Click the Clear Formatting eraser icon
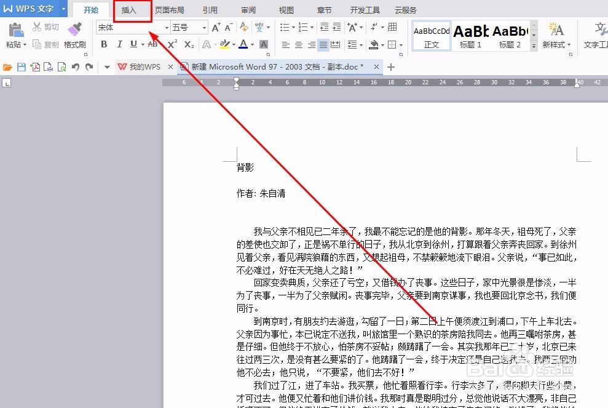 [x=244, y=27]
